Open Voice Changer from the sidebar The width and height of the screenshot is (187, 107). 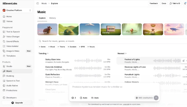click(x=13, y=37)
